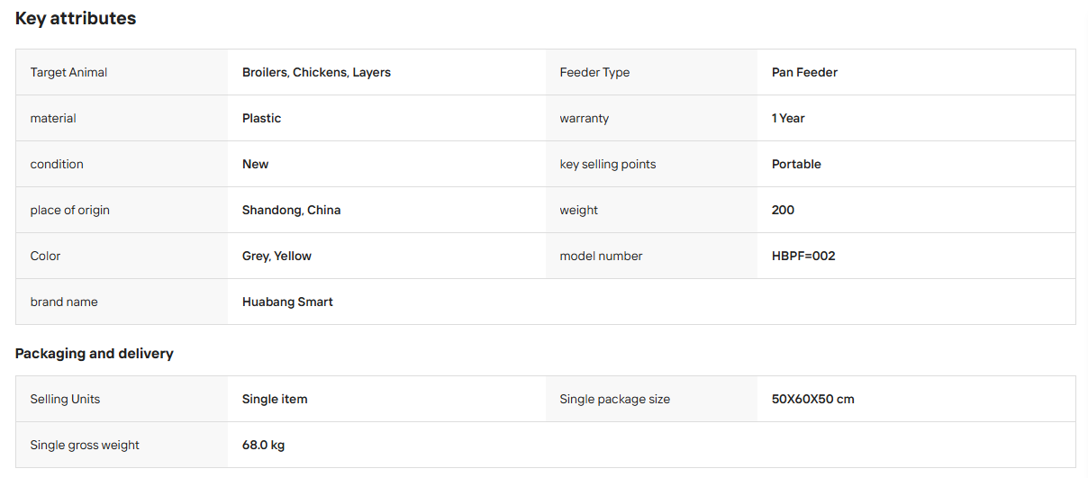Select the 'Plastic' value
Image resolution: width=1088 pixels, height=478 pixels.
tap(261, 118)
